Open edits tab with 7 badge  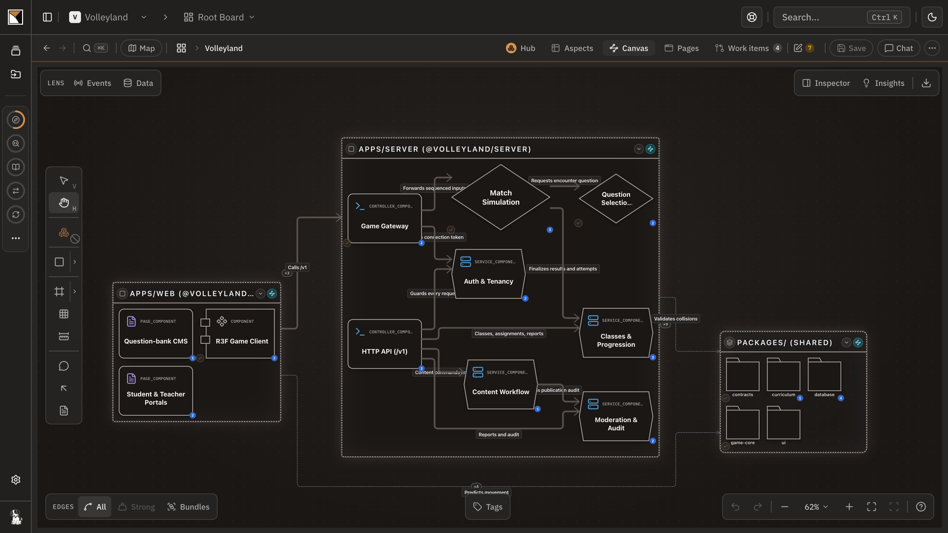coord(804,48)
